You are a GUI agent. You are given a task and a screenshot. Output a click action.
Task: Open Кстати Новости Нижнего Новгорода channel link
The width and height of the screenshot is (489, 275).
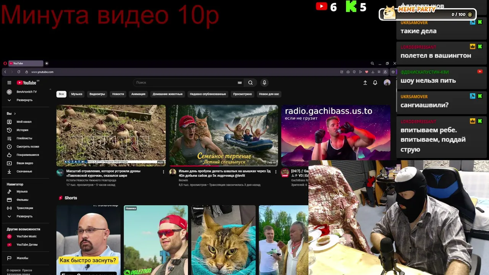(x=91, y=180)
